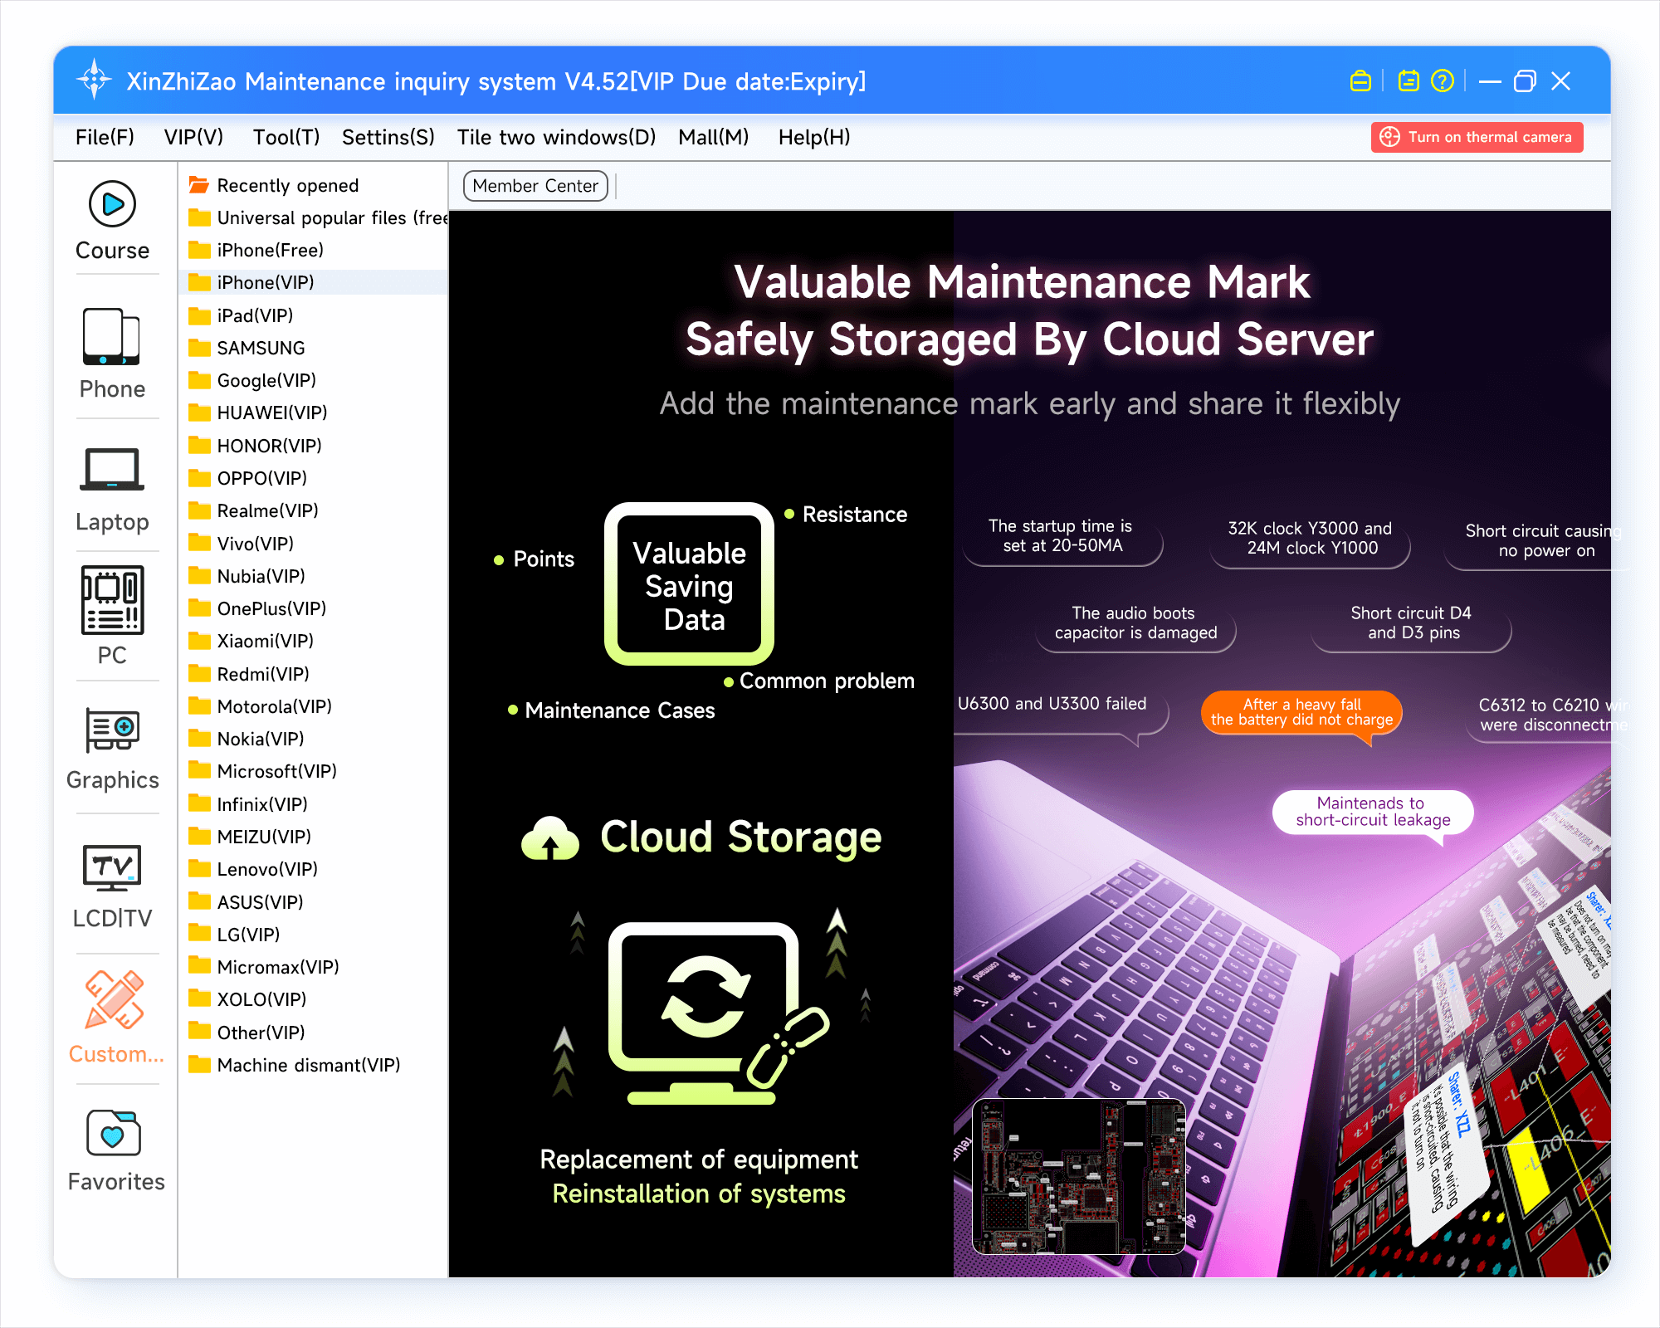Open the HUAWEI(VIP) folder
Image resolution: width=1660 pixels, height=1328 pixels.
pyautogui.click(x=271, y=413)
